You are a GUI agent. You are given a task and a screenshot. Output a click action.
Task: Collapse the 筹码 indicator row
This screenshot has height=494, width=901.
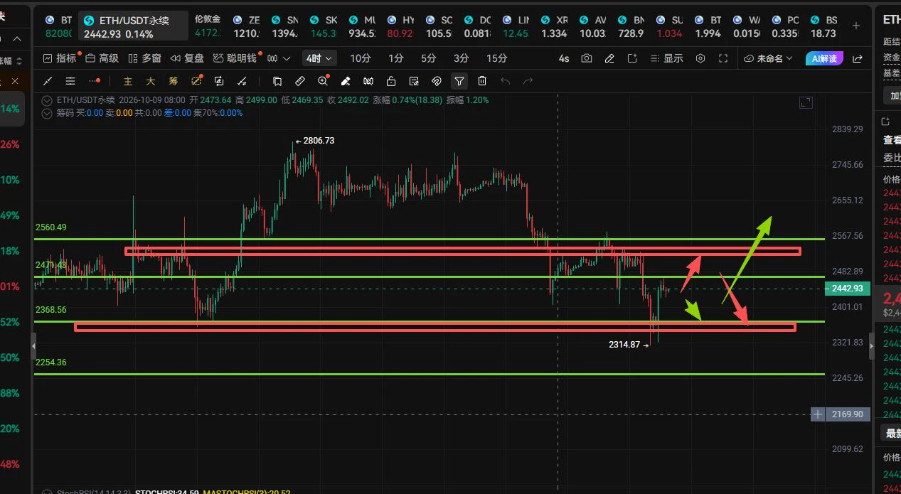pyautogui.click(x=48, y=112)
